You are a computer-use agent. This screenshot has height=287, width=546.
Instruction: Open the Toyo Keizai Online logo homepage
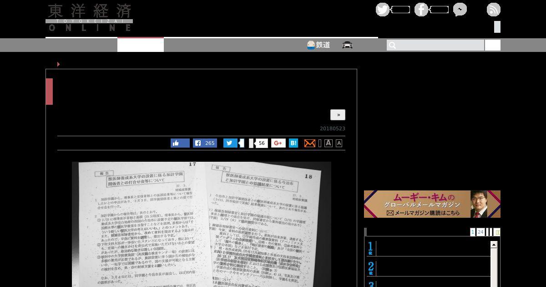89,18
